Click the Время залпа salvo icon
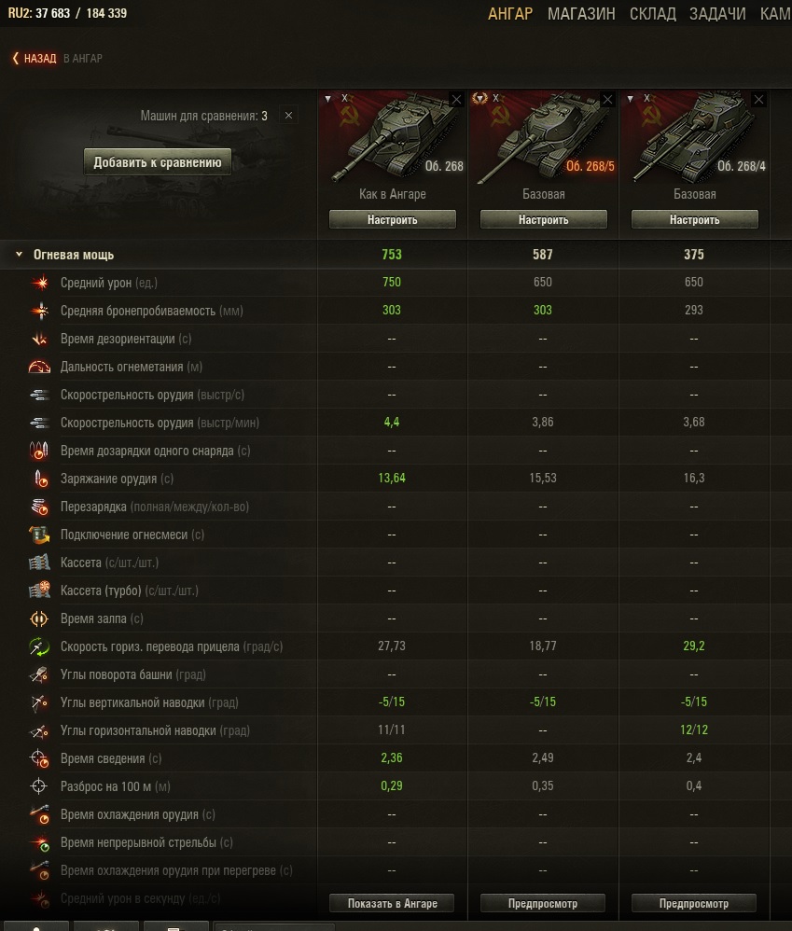This screenshot has height=931, width=792. (38, 618)
